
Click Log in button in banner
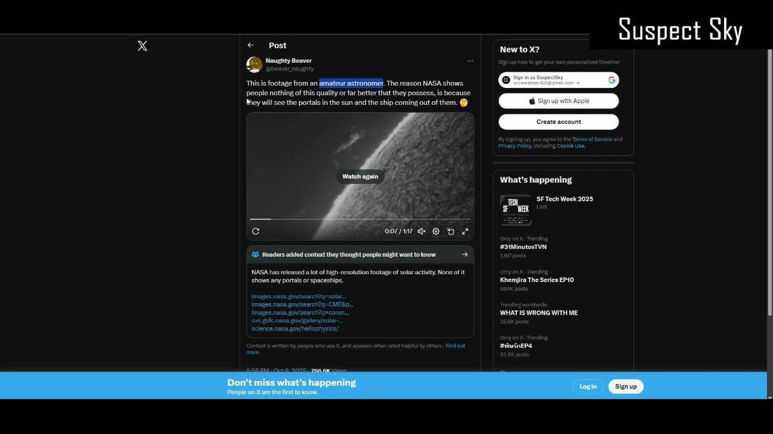(588, 386)
